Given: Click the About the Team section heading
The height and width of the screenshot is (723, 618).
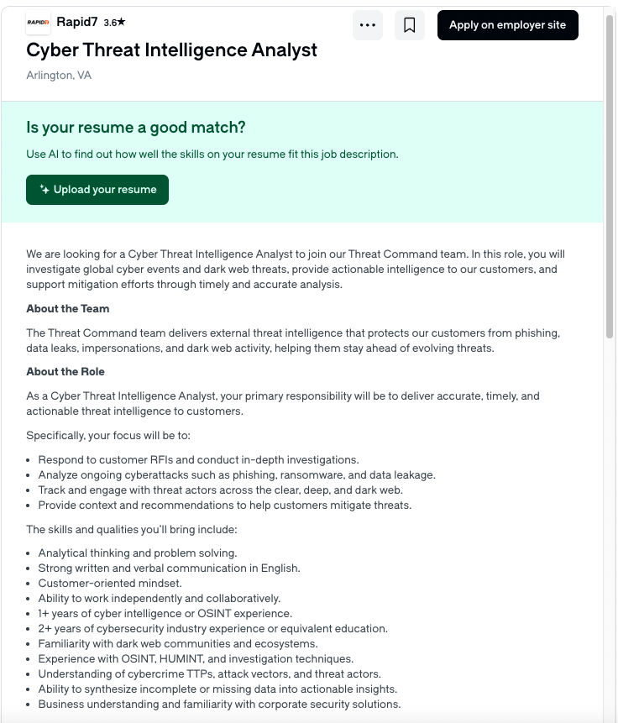Looking at the screenshot, I should pos(67,308).
